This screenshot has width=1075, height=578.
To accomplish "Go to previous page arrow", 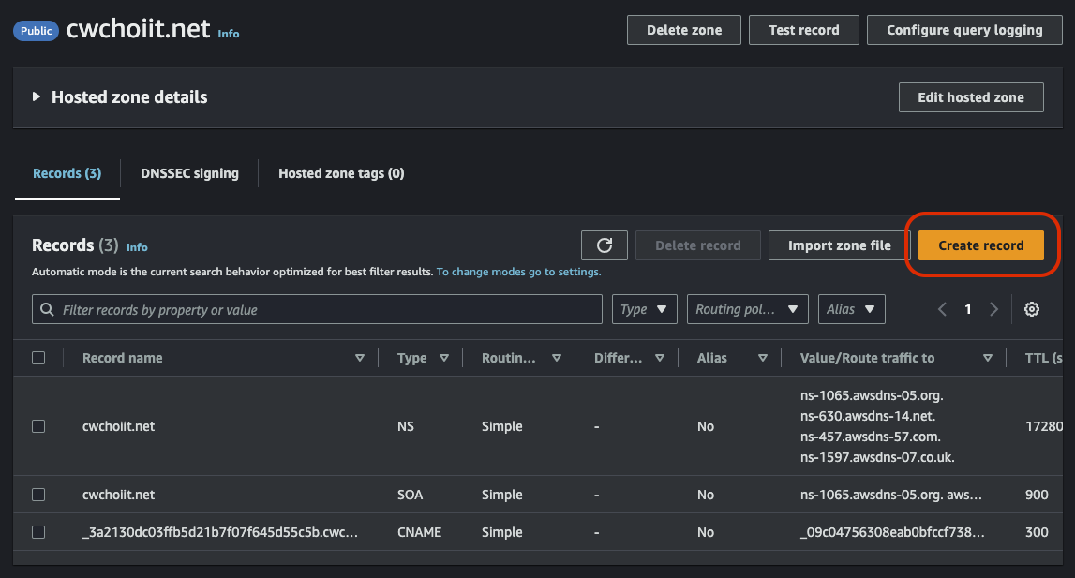I will (943, 309).
